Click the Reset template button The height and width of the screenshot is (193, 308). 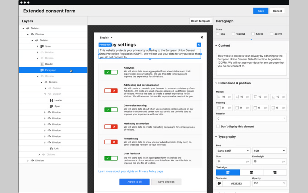(201, 21)
